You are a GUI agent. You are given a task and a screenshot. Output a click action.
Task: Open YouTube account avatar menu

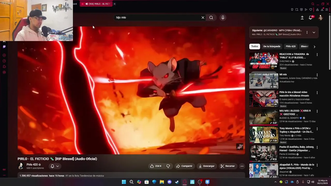point(321,18)
